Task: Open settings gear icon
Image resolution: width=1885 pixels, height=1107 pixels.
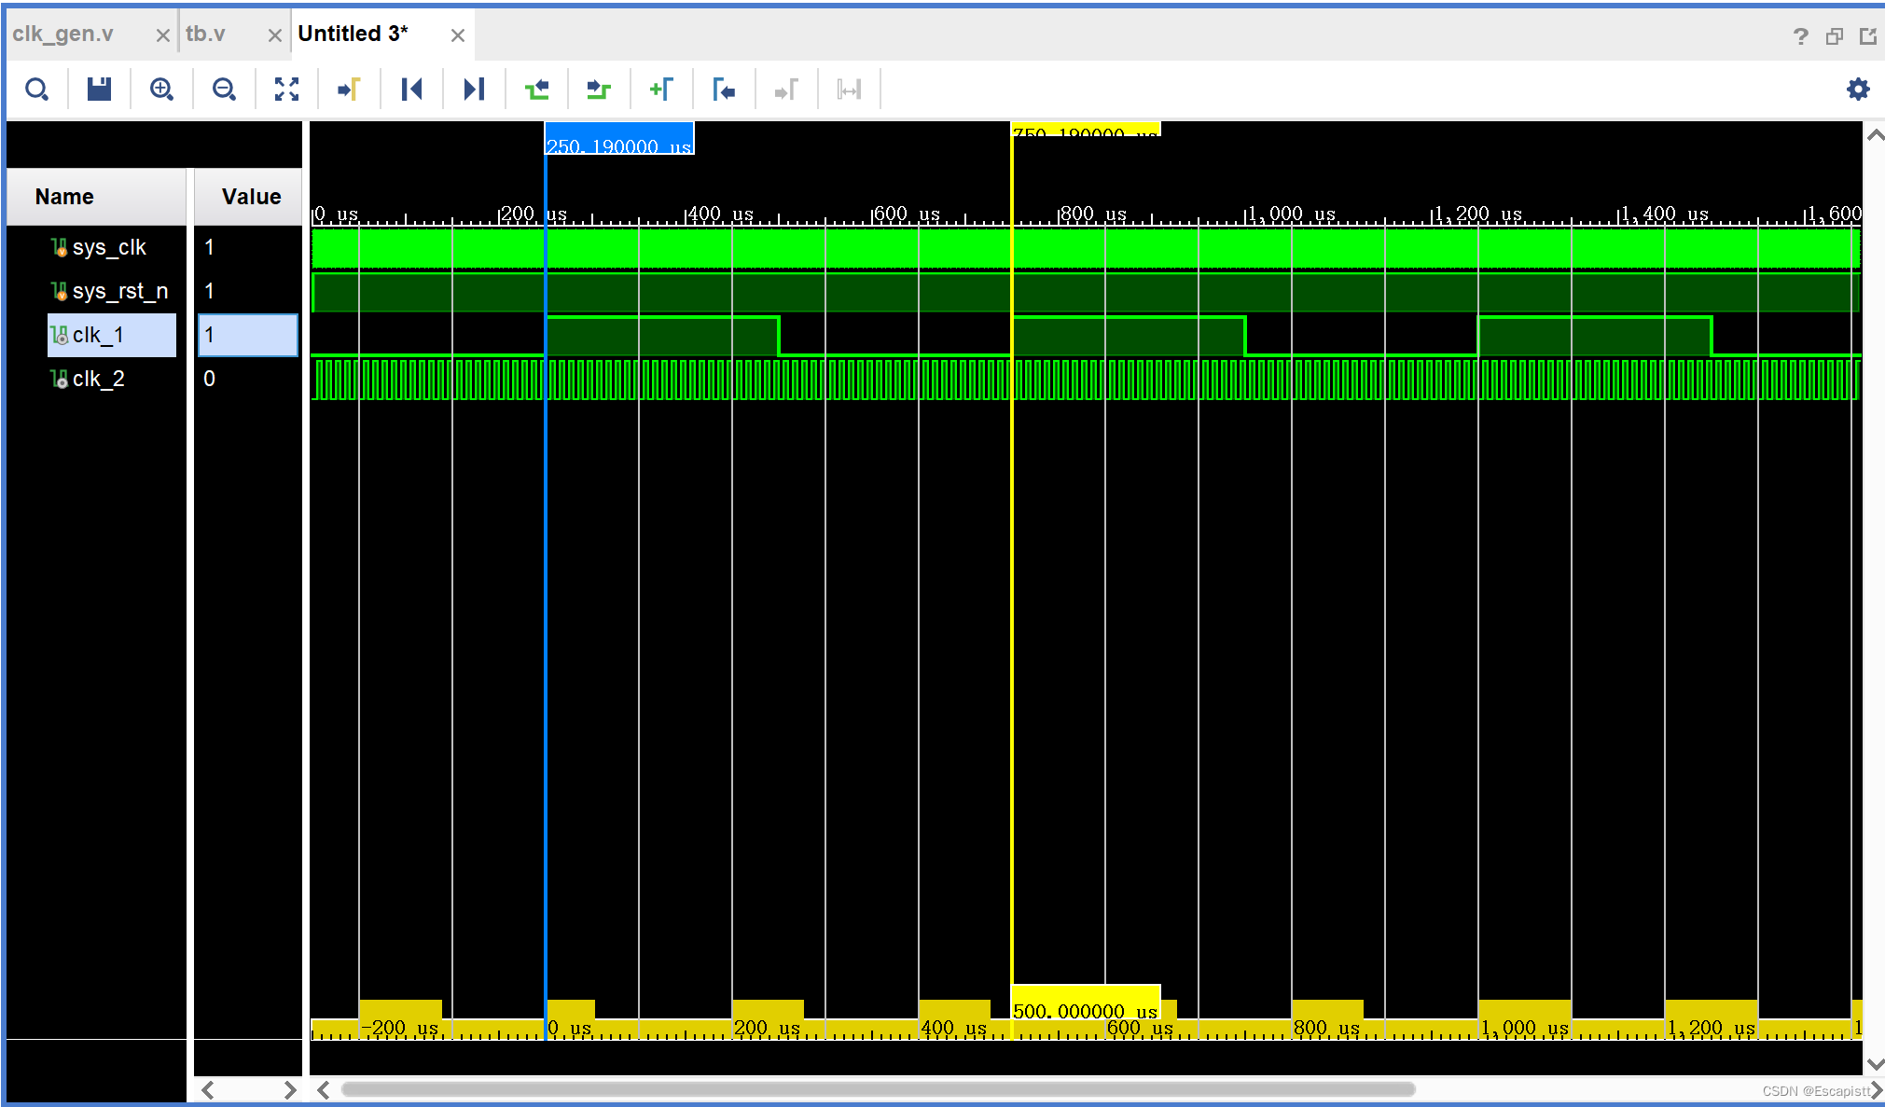Action: tap(1859, 90)
